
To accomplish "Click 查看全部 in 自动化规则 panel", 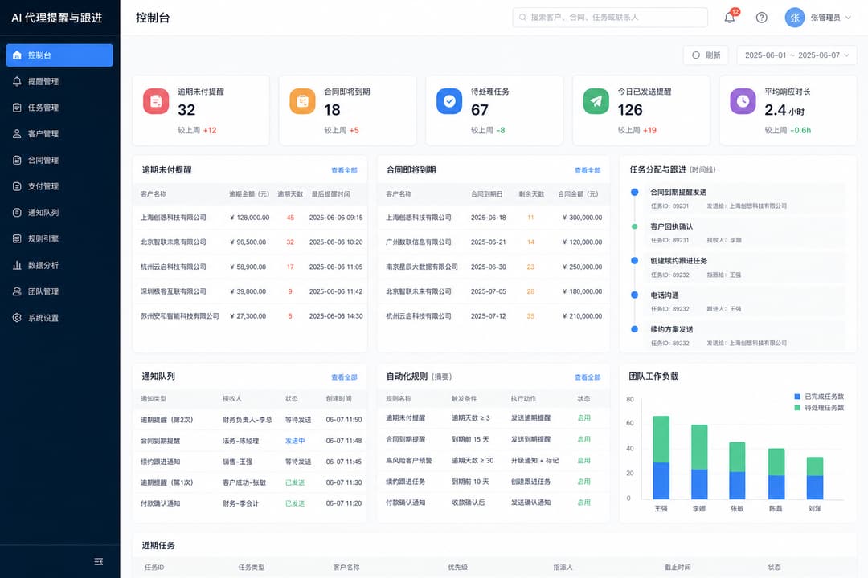I will [588, 377].
